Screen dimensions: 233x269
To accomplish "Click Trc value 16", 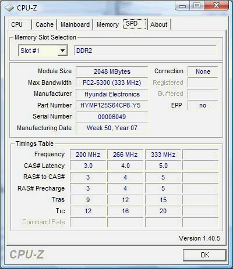I will tap(125, 211).
